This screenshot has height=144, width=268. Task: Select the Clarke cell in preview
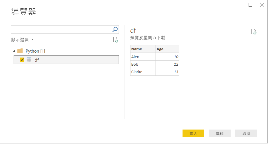pos(143,72)
